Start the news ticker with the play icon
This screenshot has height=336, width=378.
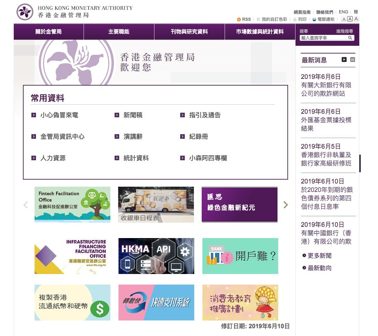(x=344, y=60)
